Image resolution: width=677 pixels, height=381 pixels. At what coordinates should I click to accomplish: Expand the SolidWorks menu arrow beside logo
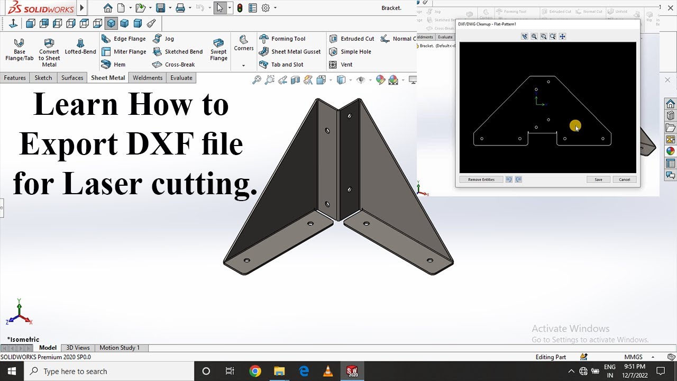coord(81,8)
